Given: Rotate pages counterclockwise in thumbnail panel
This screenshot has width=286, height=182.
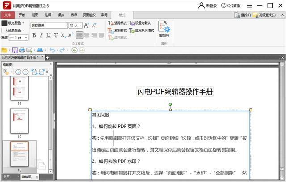Looking at the screenshot, I should 34,72.
